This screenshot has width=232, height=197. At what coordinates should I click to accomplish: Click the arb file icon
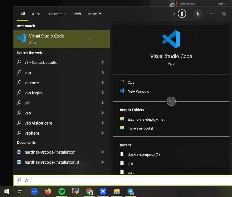coord(122,163)
